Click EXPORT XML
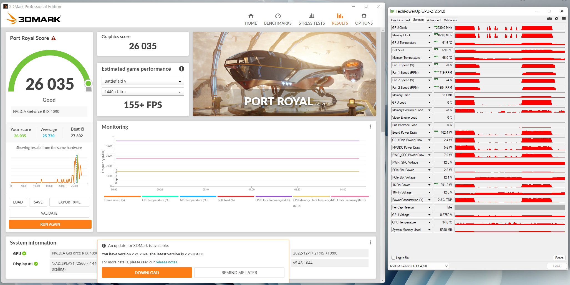Image resolution: width=570 pixels, height=285 pixels. click(x=69, y=202)
